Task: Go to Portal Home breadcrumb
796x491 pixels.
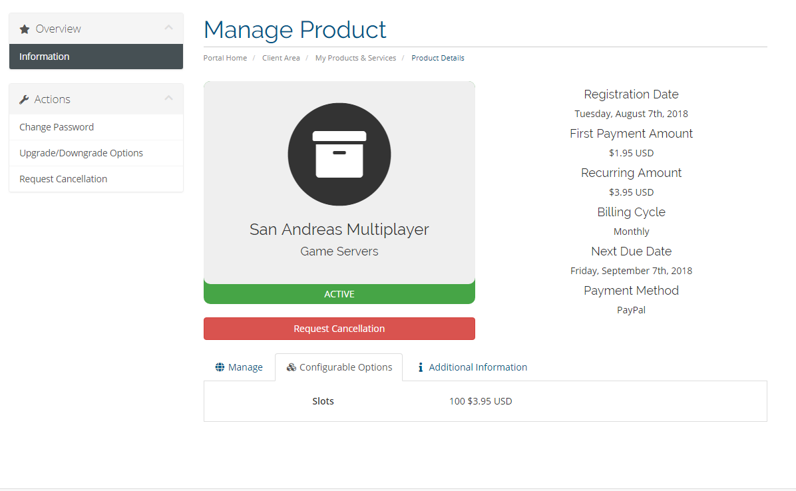Action: pyautogui.click(x=225, y=58)
